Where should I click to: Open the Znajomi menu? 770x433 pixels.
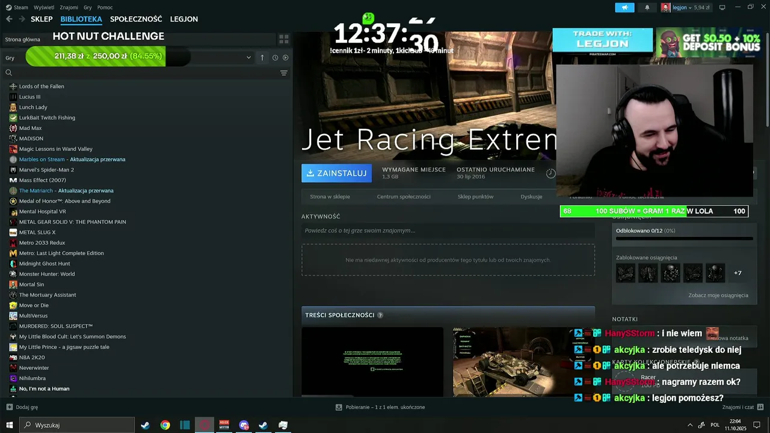coord(69,7)
